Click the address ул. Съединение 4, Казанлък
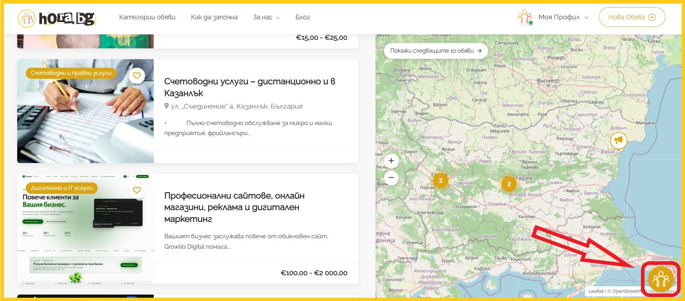Screen dimensions: 685x301 pos(233,106)
